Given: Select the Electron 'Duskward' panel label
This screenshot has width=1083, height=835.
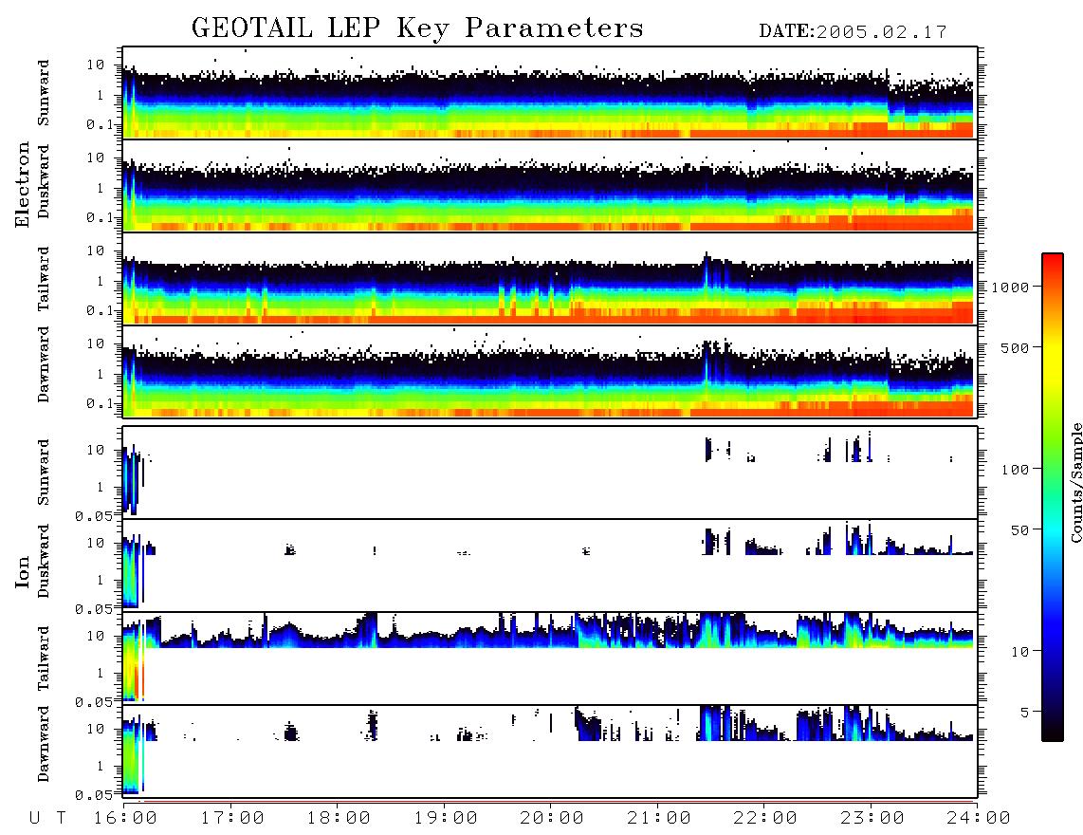Looking at the screenshot, I should [44, 182].
